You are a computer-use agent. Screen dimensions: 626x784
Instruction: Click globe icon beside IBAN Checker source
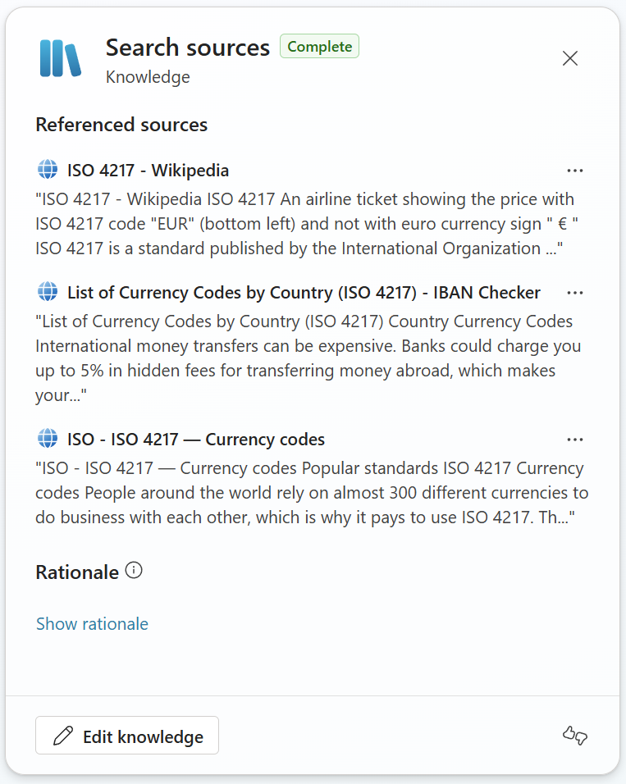pos(48,292)
